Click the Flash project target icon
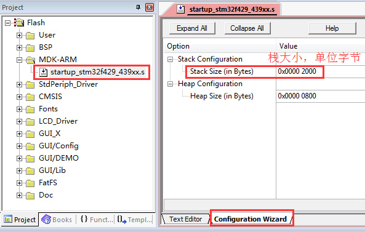 pyautogui.click(x=19, y=23)
